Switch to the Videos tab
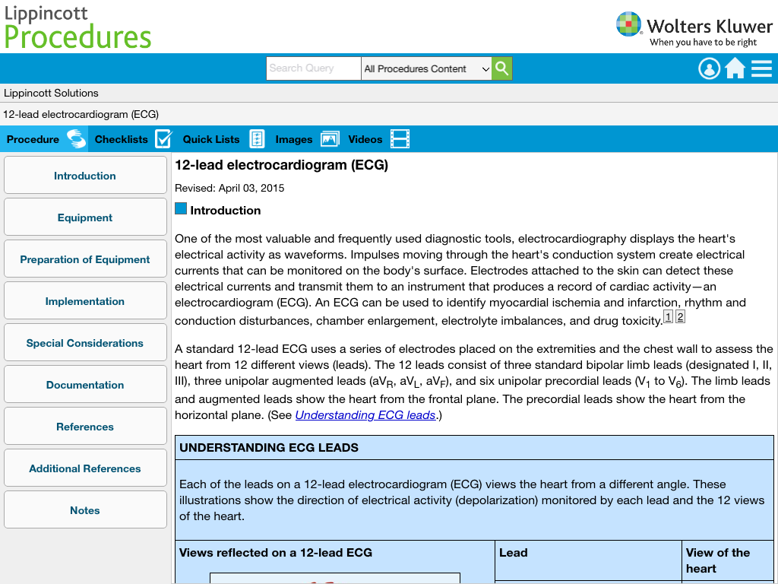The width and height of the screenshot is (778, 584). pos(378,139)
